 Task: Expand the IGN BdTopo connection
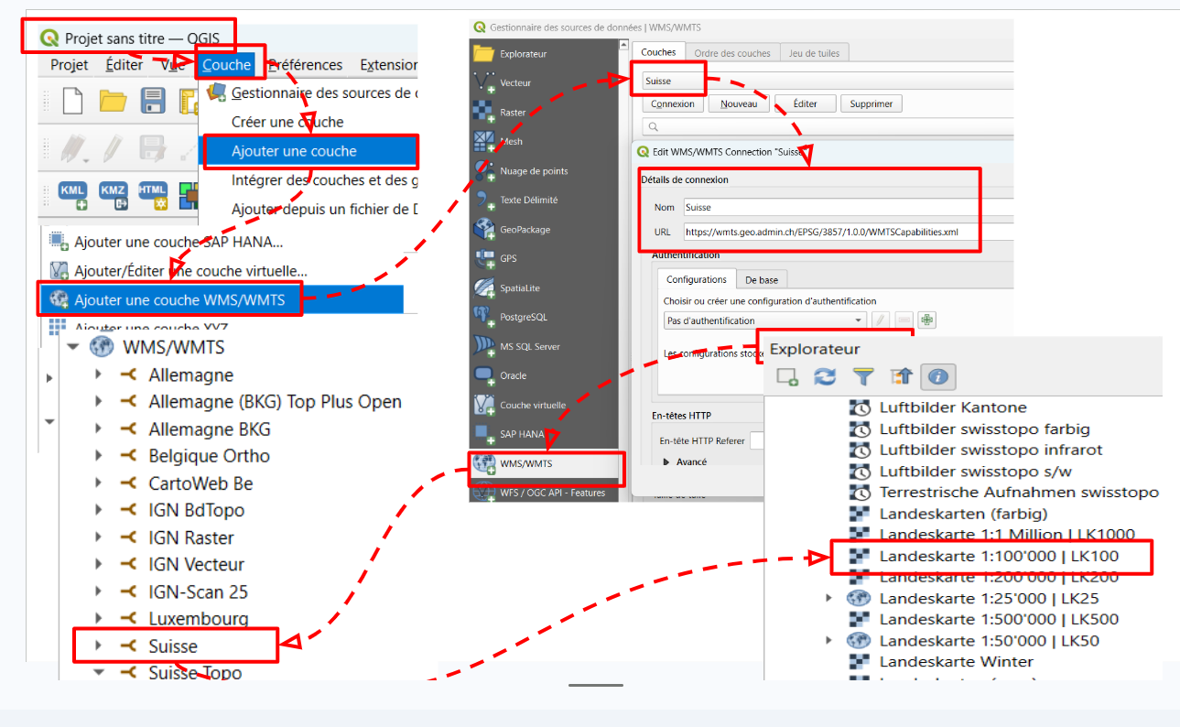(98, 510)
